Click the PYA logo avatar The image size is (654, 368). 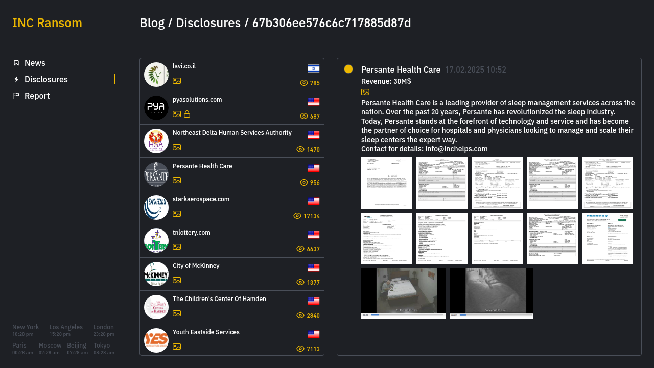click(156, 108)
